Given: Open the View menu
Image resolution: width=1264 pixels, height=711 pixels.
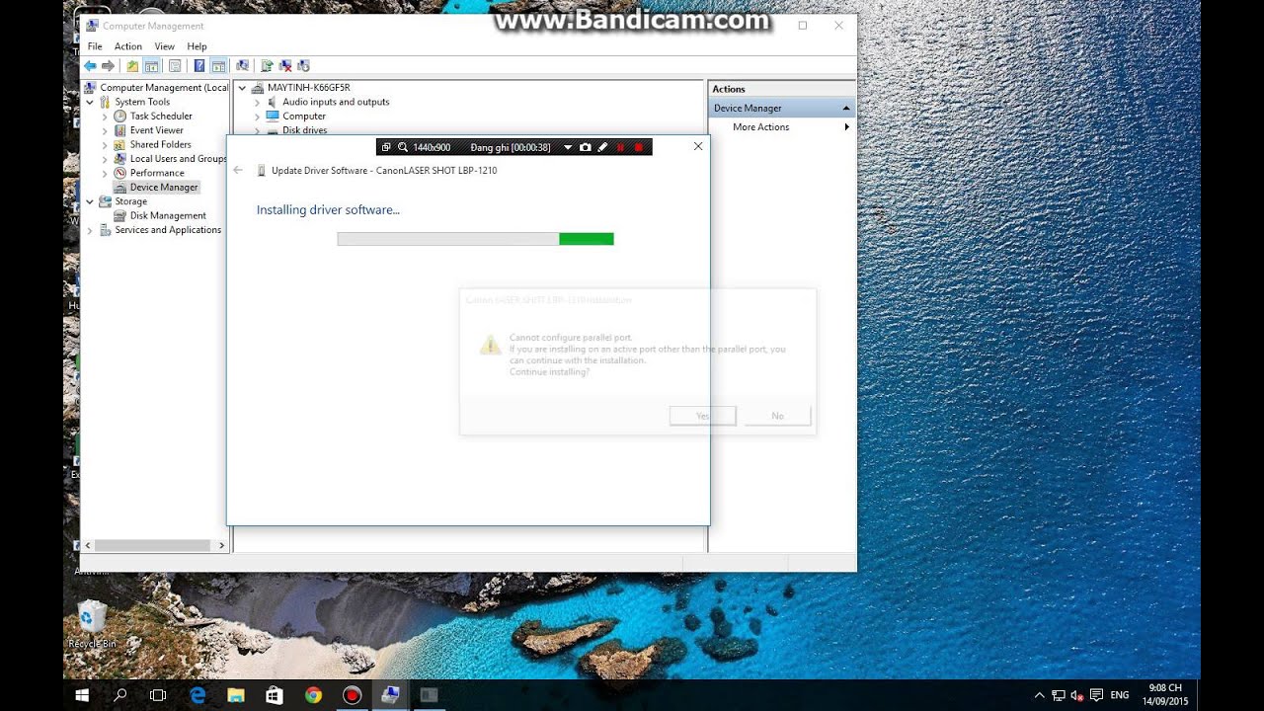Looking at the screenshot, I should click(165, 46).
